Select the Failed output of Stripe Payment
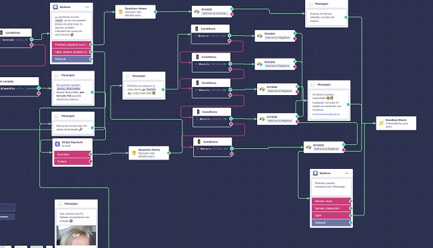Image resolution: width=433 pixels, height=248 pixels. tap(73, 162)
